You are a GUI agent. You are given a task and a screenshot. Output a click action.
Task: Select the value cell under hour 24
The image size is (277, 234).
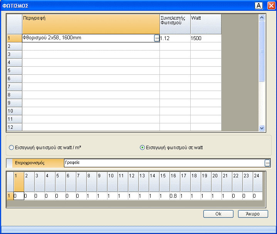tap(258, 196)
